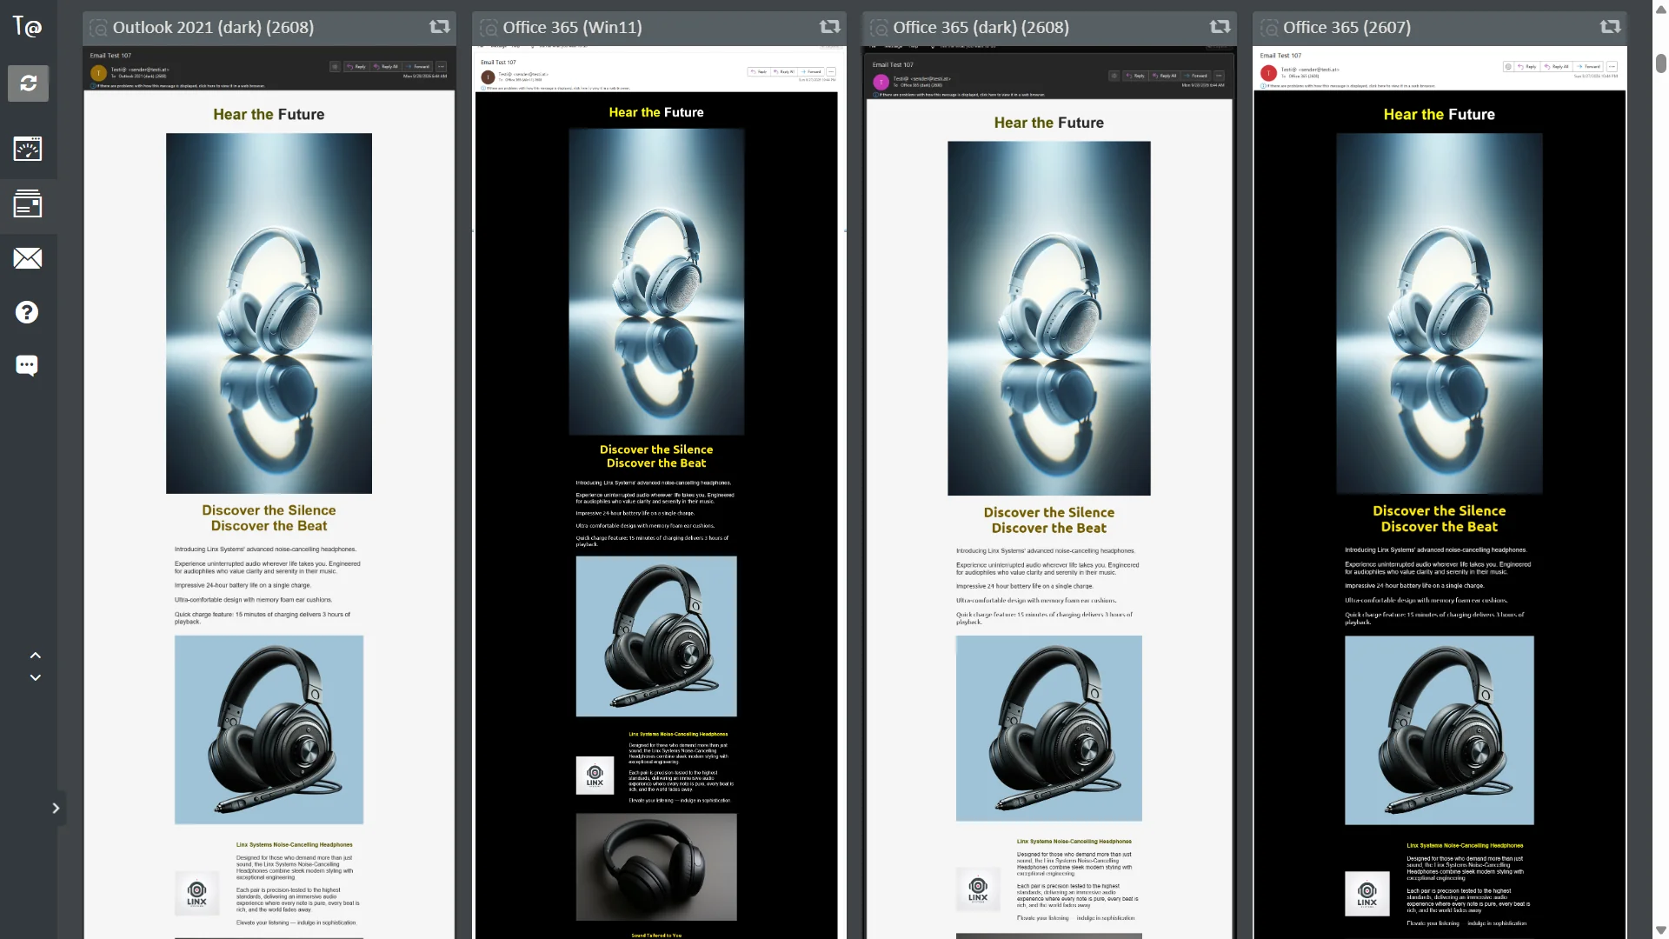Open the chat speech bubble icon

coord(27,365)
